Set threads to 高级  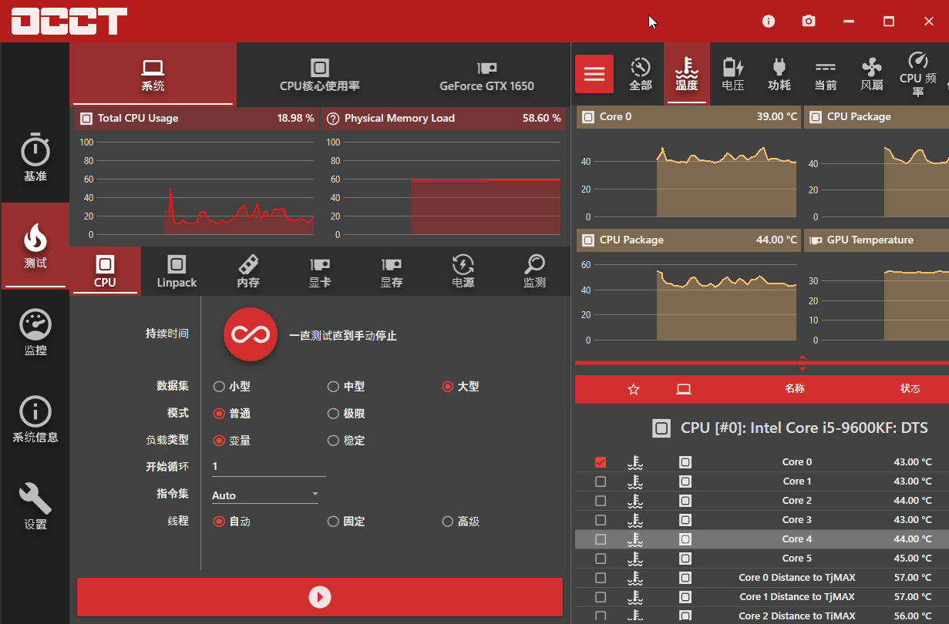pos(460,522)
